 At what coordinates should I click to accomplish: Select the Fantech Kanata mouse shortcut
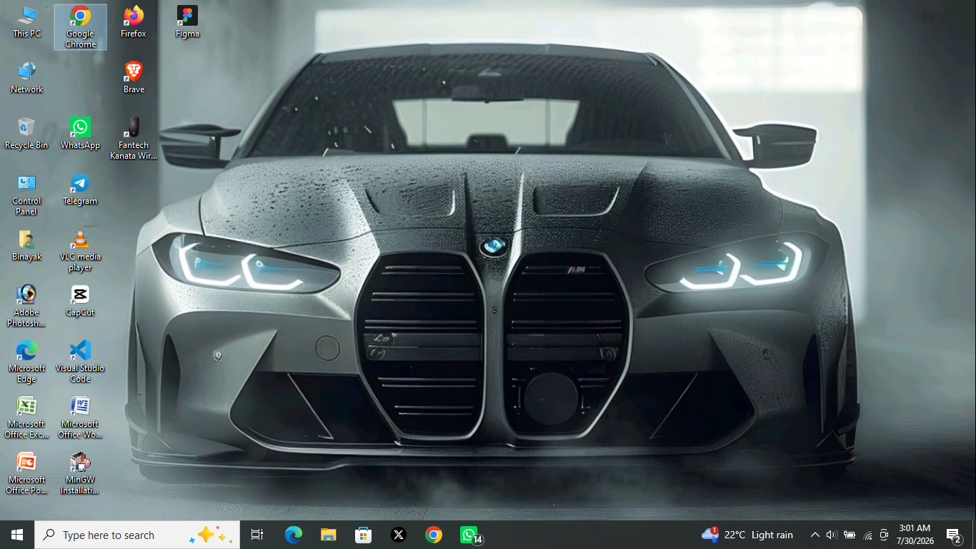[134, 139]
